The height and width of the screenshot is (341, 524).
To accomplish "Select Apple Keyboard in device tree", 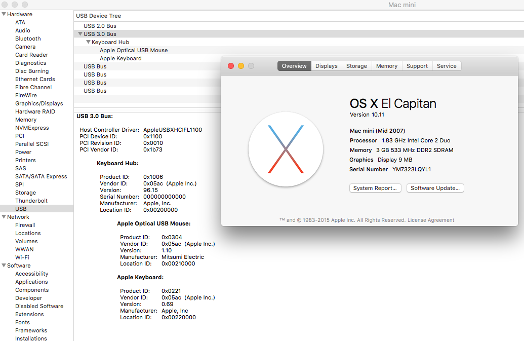I will [x=120, y=58].
